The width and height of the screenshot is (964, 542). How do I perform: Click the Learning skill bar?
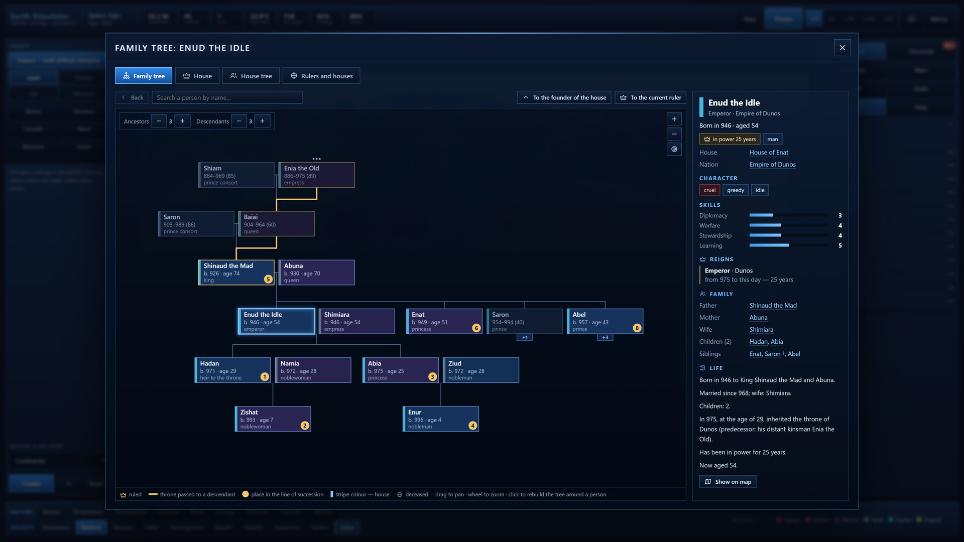[x=789, y=245]
